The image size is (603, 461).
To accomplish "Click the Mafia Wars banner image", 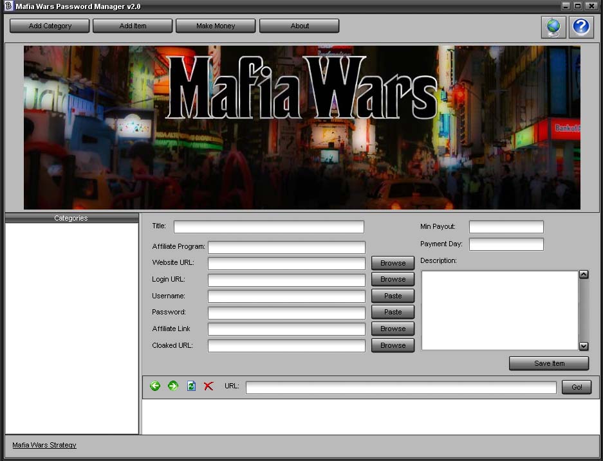I will click(302, 127).
